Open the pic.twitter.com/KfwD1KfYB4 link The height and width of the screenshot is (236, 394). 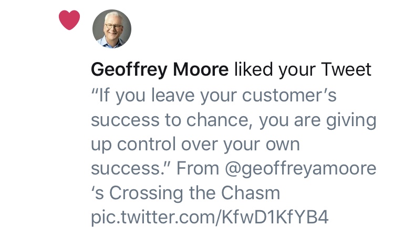click(210, 217)
